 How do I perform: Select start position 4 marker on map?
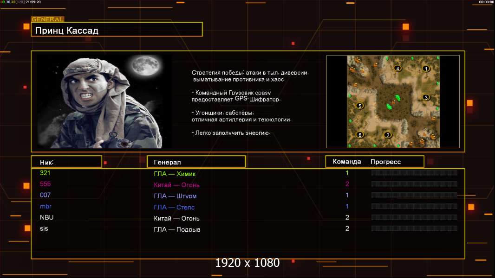click(x=397, y=68)
